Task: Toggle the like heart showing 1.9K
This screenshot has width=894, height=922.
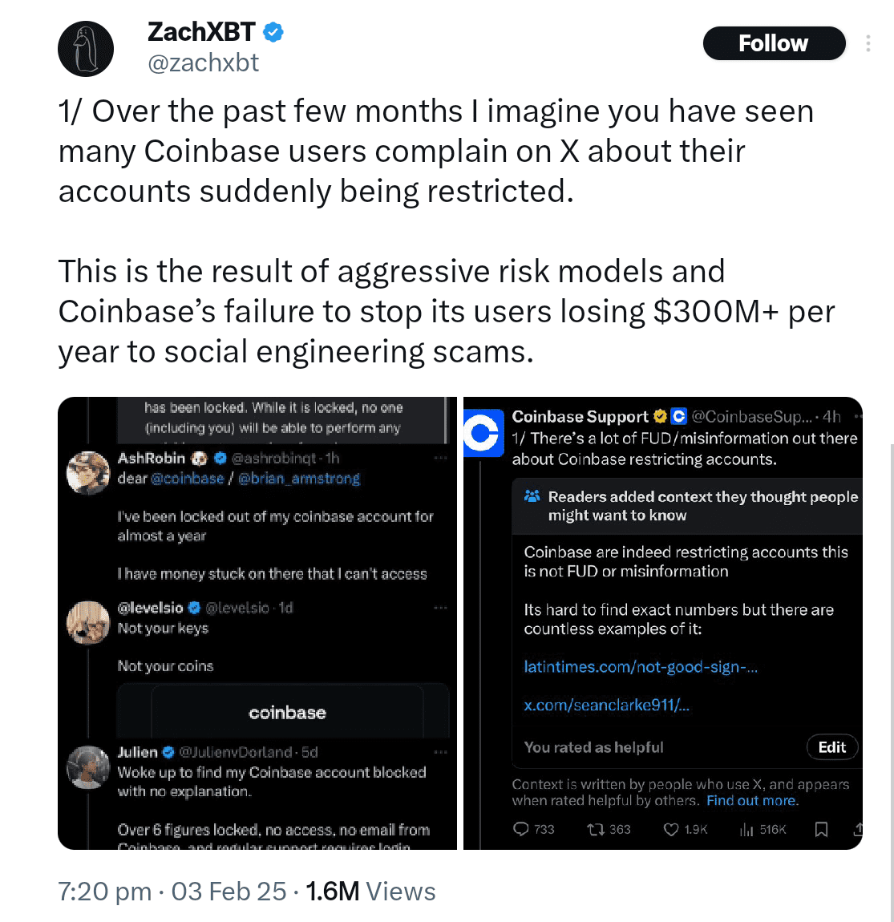Action: tap(670, 829)
